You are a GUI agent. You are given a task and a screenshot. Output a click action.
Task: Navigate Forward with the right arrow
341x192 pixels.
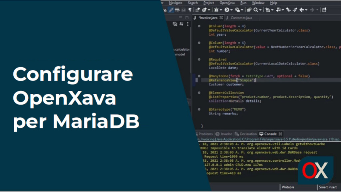click(x=312, y=10)
